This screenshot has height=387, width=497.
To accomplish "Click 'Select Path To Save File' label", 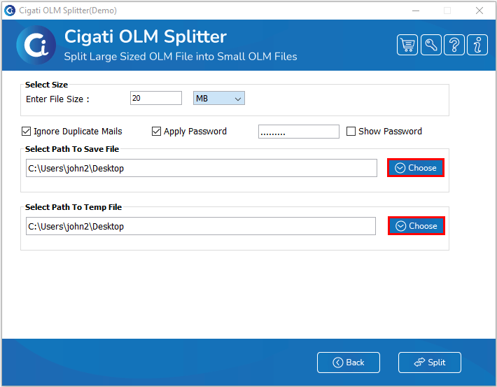I will [x=72, y=149].
